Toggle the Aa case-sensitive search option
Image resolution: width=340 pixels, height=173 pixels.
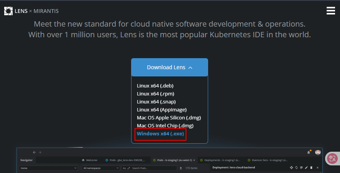tap(124, 168)
